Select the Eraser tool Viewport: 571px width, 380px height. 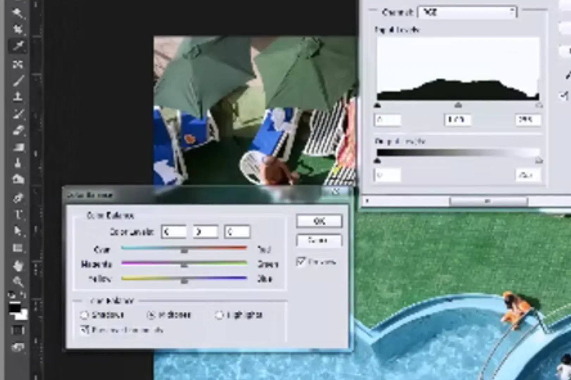click(18, 131)
